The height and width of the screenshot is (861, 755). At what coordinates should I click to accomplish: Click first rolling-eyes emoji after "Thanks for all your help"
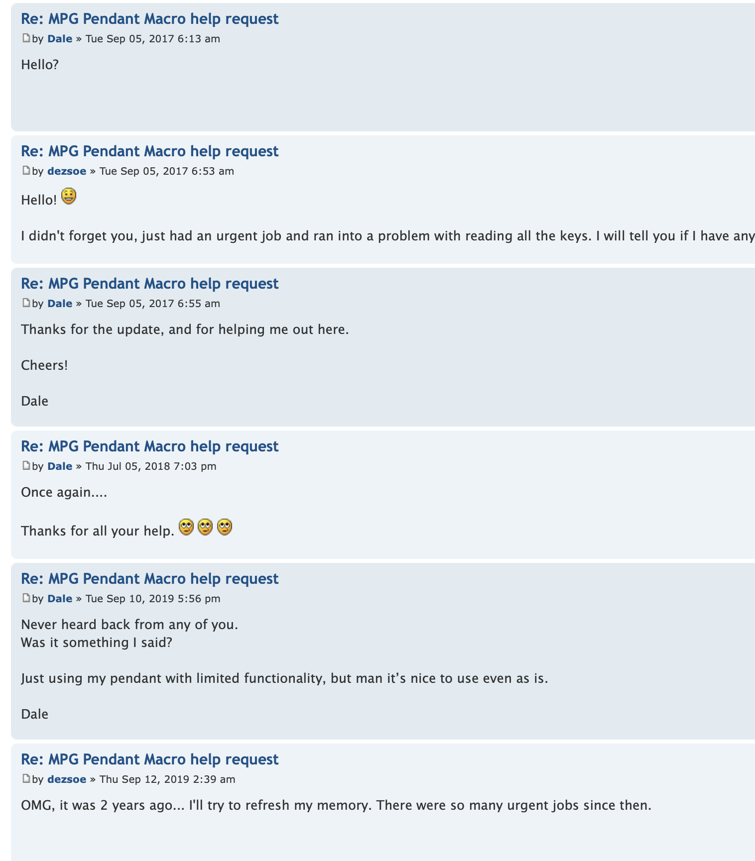[186, 527]
